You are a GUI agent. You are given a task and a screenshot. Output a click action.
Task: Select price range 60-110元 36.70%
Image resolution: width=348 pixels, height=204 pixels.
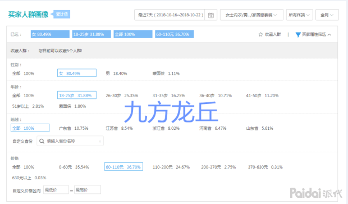(x=123, y=167)
